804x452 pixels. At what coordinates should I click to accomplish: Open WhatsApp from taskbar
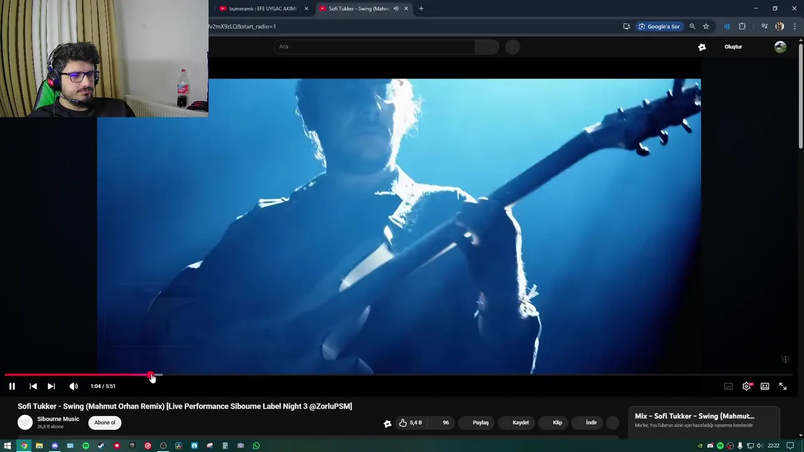tap(256, 446)
